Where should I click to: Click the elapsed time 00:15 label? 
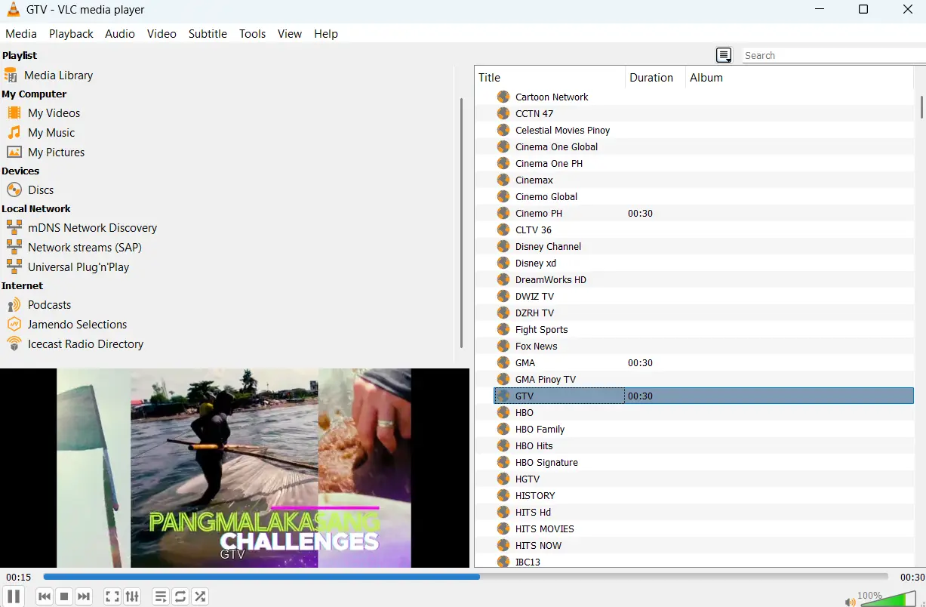click(x=19, y=577)
